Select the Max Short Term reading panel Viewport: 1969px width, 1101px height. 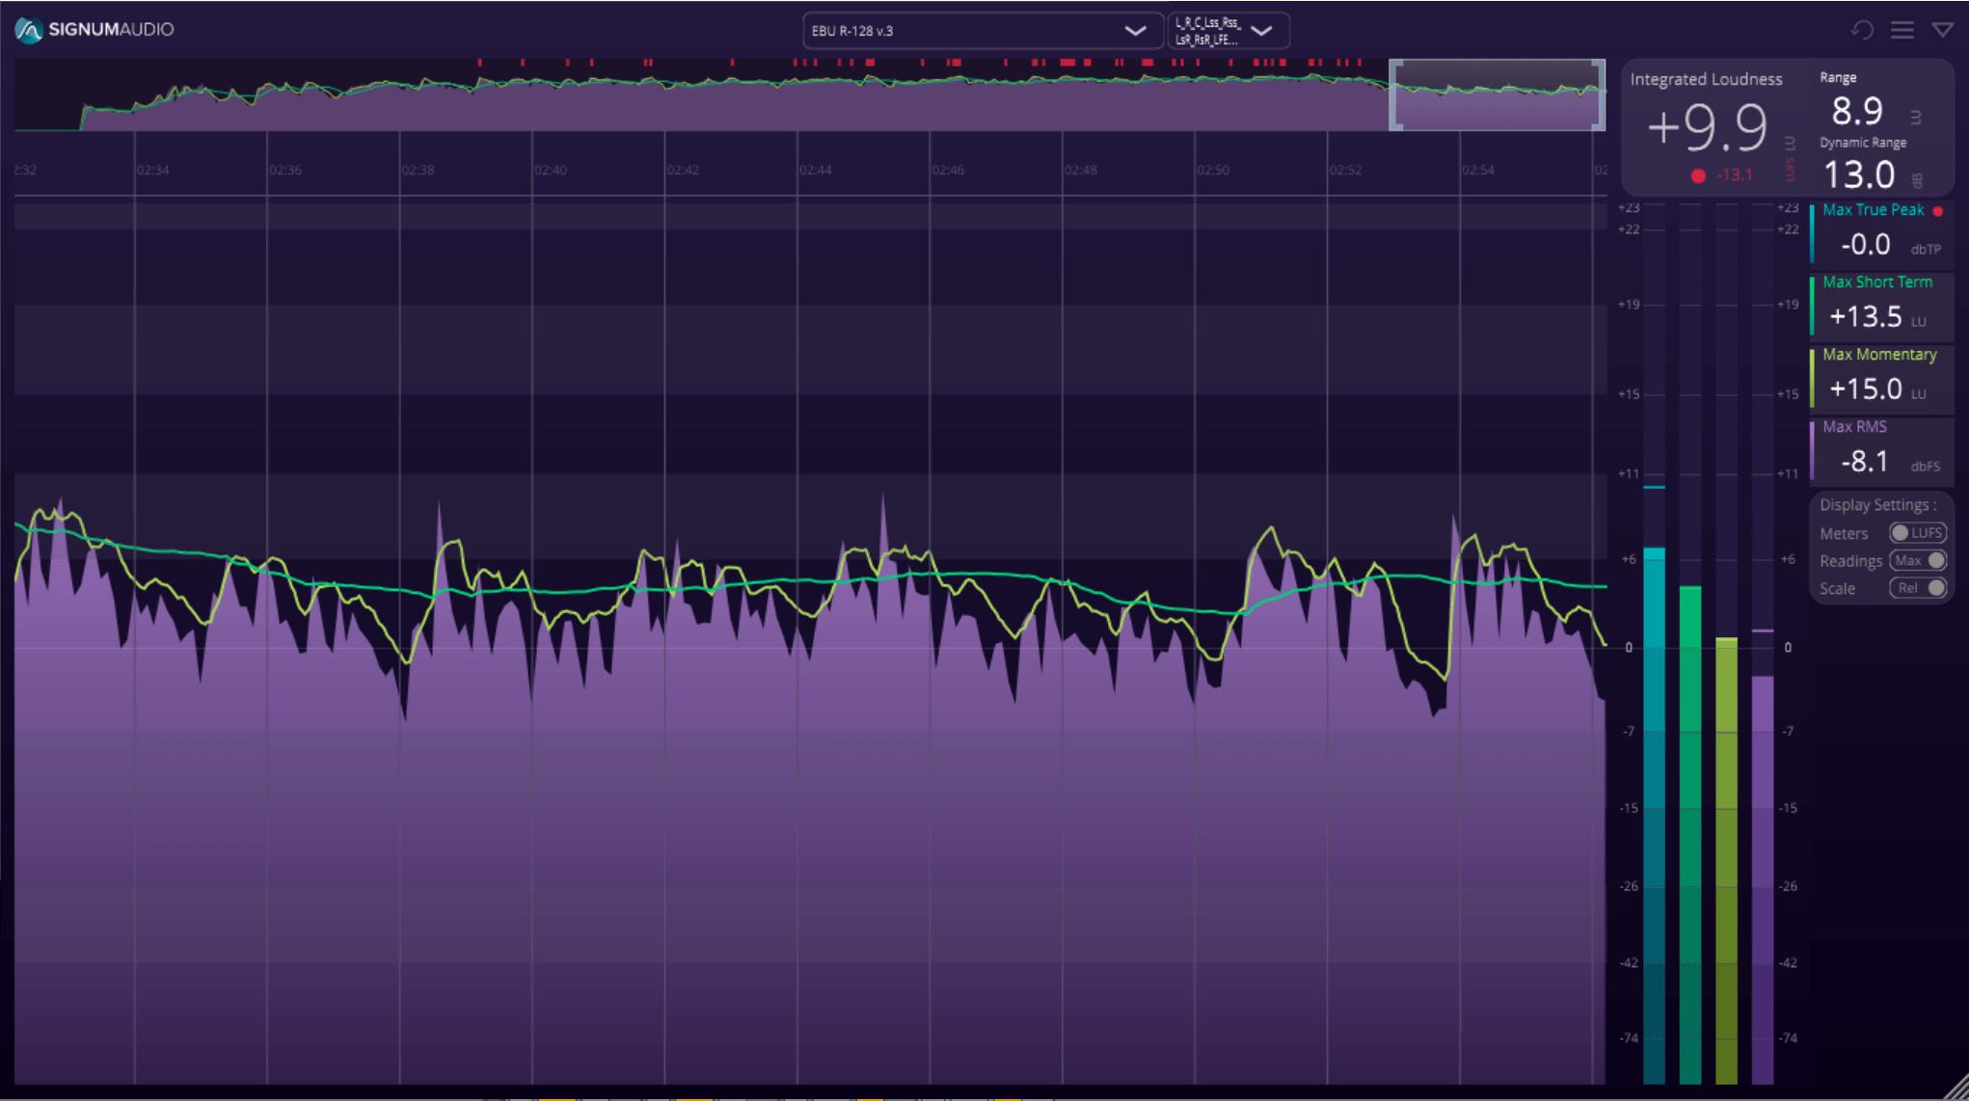click(x=1880, y=304)
